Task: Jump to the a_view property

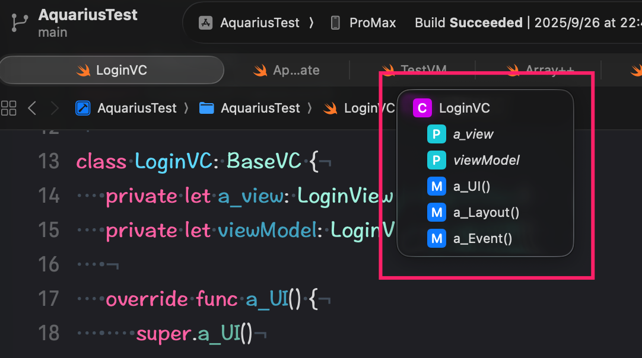Action: [x=473, y=134]
